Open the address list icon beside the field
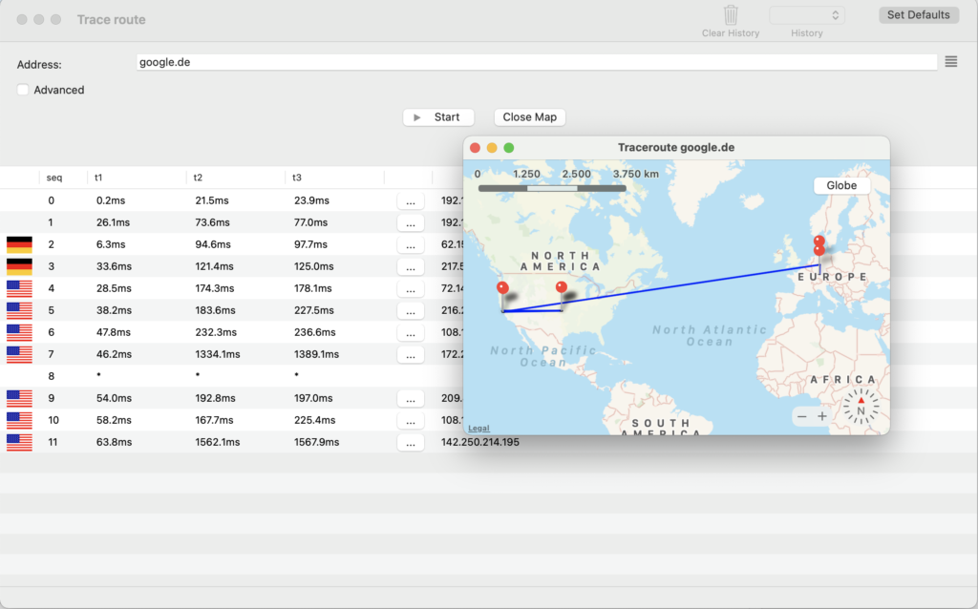Viewport: 978px width, 609px height. click(950, 62)
